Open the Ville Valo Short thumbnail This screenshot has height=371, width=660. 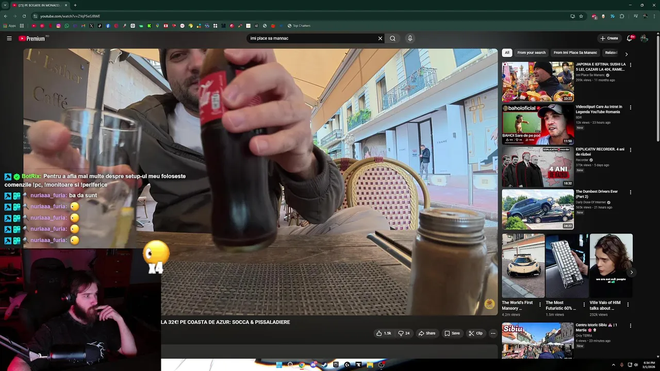[x=611, y=265]
